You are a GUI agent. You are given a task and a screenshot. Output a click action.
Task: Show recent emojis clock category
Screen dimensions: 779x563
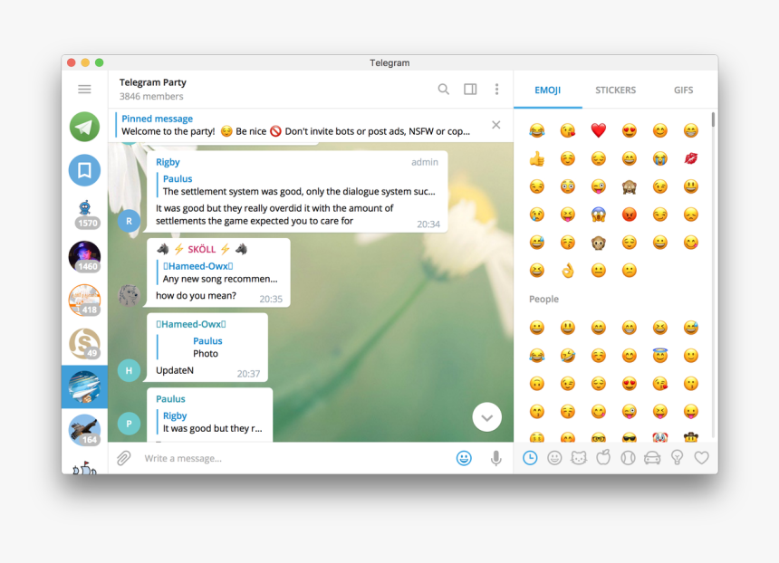point(530,458)
